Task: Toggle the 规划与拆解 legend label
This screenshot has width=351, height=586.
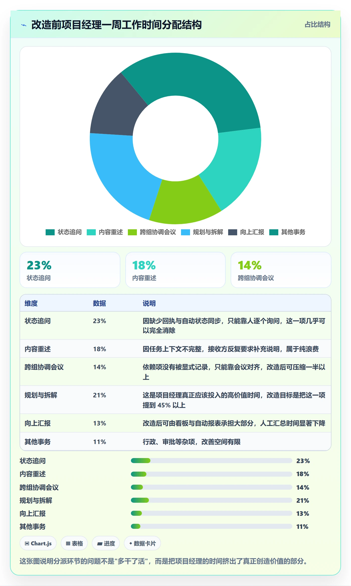Action: [x=208, y=232]
